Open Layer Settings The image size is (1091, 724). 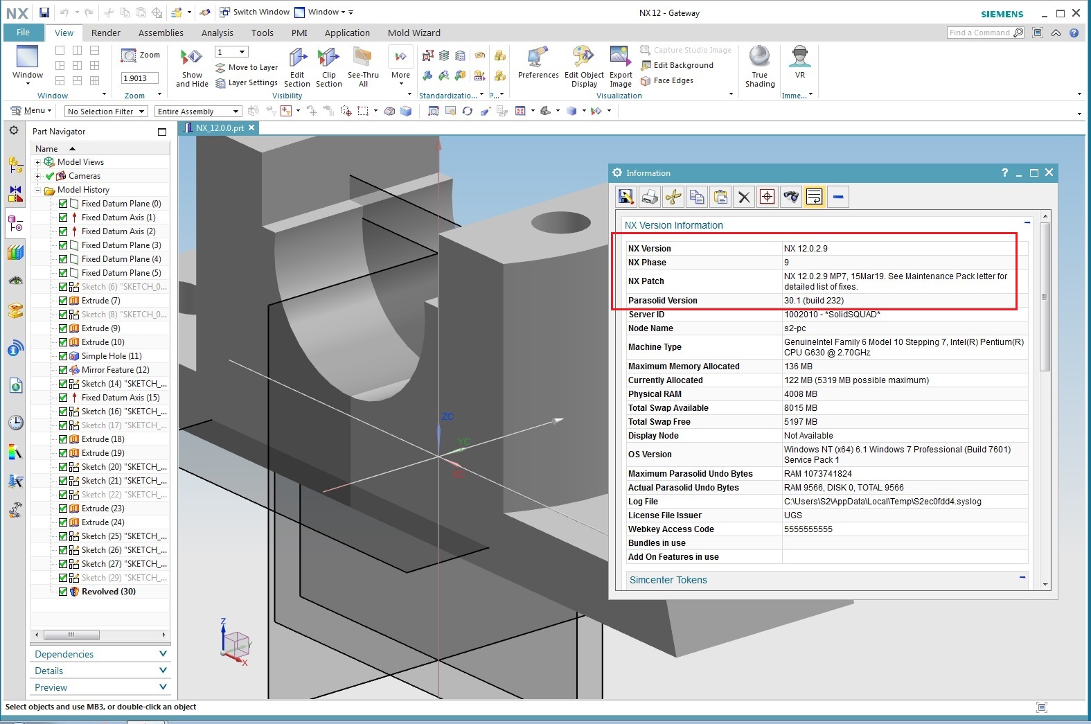point(247,82)
